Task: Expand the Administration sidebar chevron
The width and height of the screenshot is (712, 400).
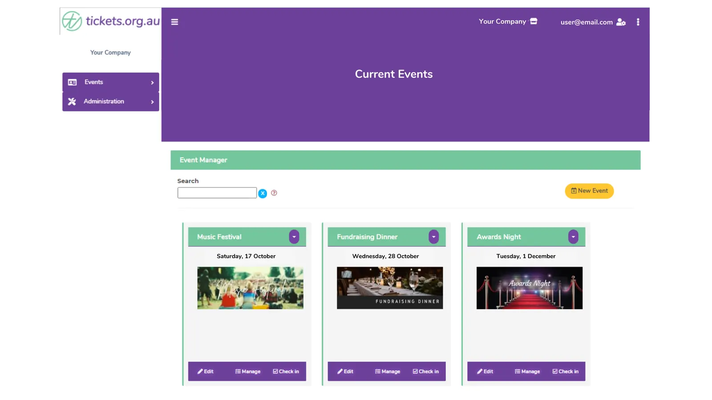Action: pos(152,102)
